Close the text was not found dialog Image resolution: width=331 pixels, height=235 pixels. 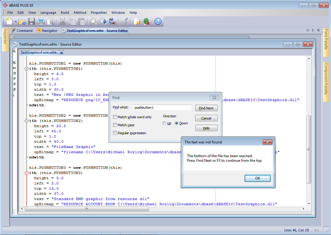pyautogui.click(x=267, y=142)
